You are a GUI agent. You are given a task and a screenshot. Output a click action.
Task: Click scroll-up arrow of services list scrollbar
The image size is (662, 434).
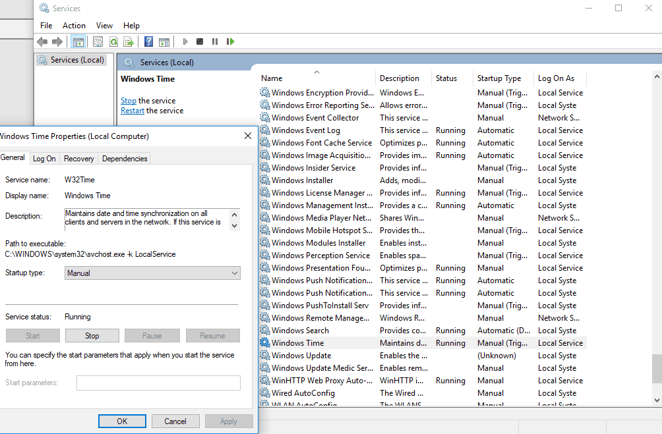(x=657, y=77)
